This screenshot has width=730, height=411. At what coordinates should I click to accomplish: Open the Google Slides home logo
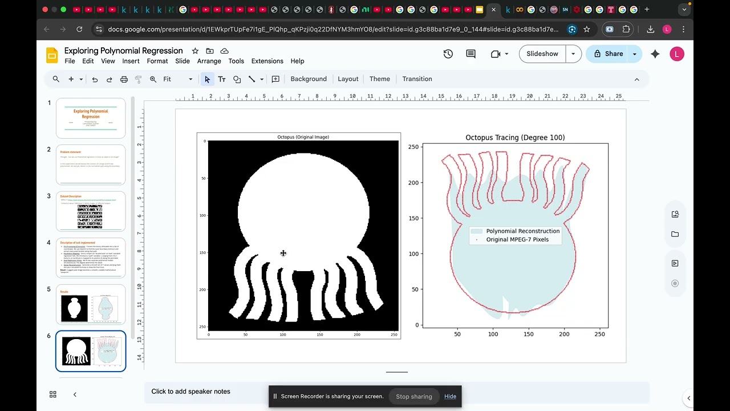(52, 55)
